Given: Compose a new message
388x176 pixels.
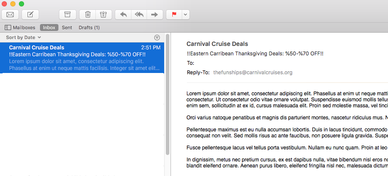Looking at the screenshot, I should [x=30, y=15].
